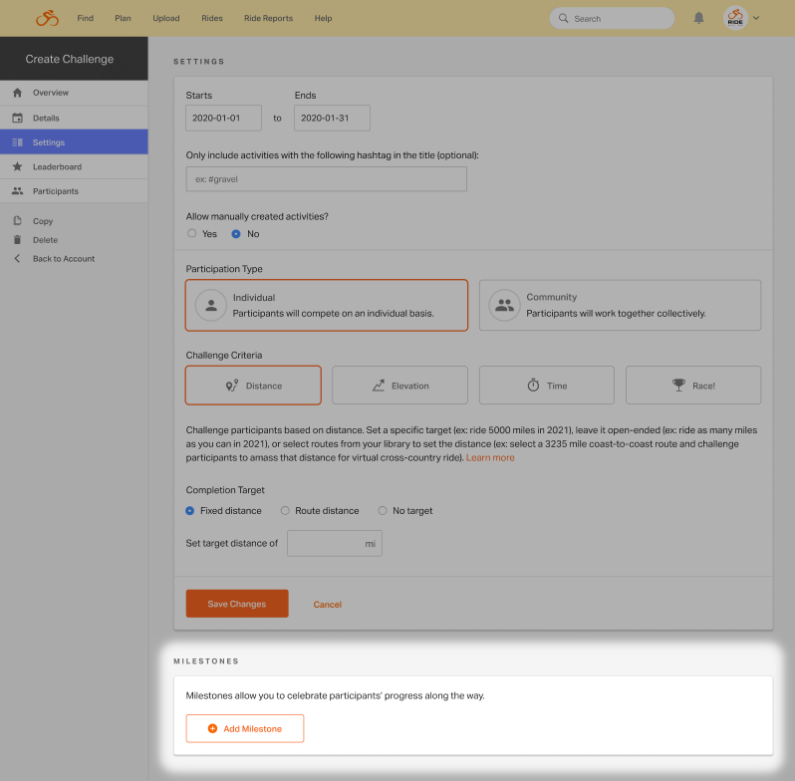Go to Details in sidebar
The height and width of the screenshot is (781, 795).
(x=74, y=119)
